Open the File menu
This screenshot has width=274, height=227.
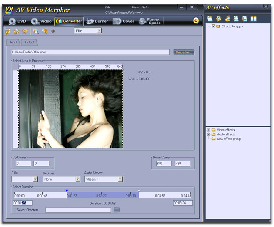108,7
